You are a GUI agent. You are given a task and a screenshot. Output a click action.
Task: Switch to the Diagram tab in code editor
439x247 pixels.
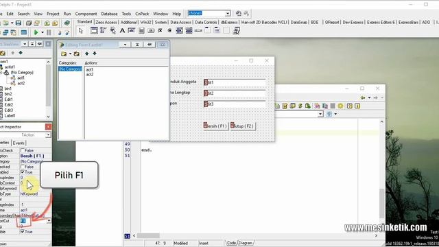(246, 243)
